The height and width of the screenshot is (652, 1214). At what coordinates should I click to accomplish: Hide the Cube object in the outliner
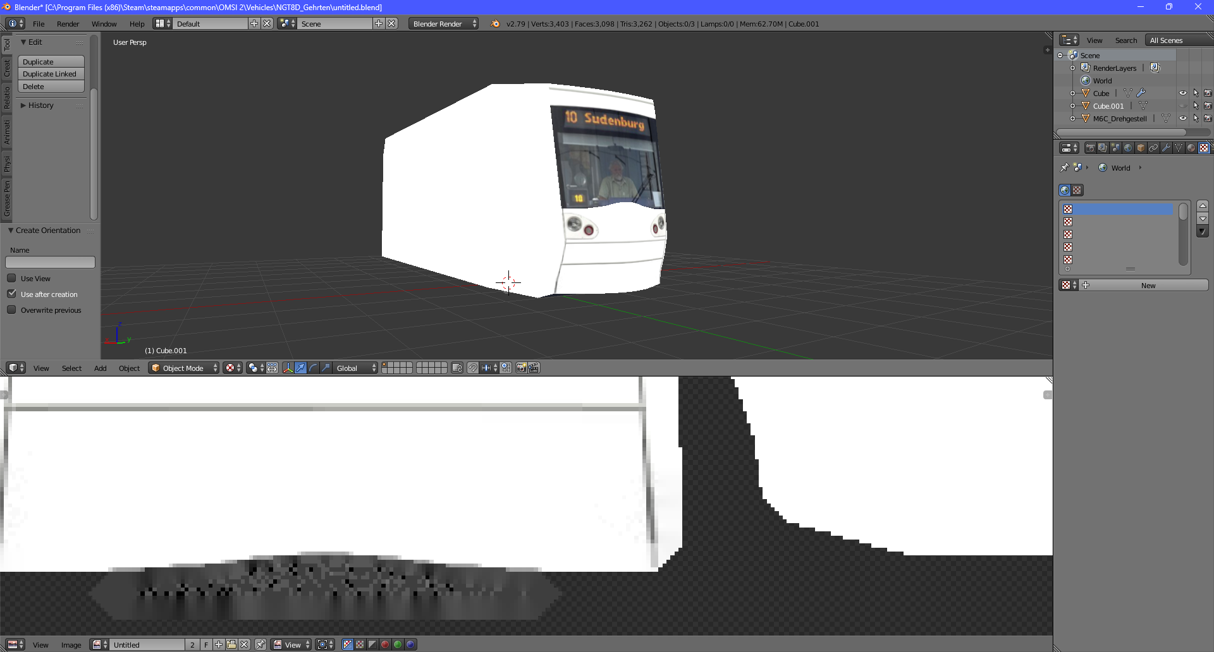[1183, 93]
